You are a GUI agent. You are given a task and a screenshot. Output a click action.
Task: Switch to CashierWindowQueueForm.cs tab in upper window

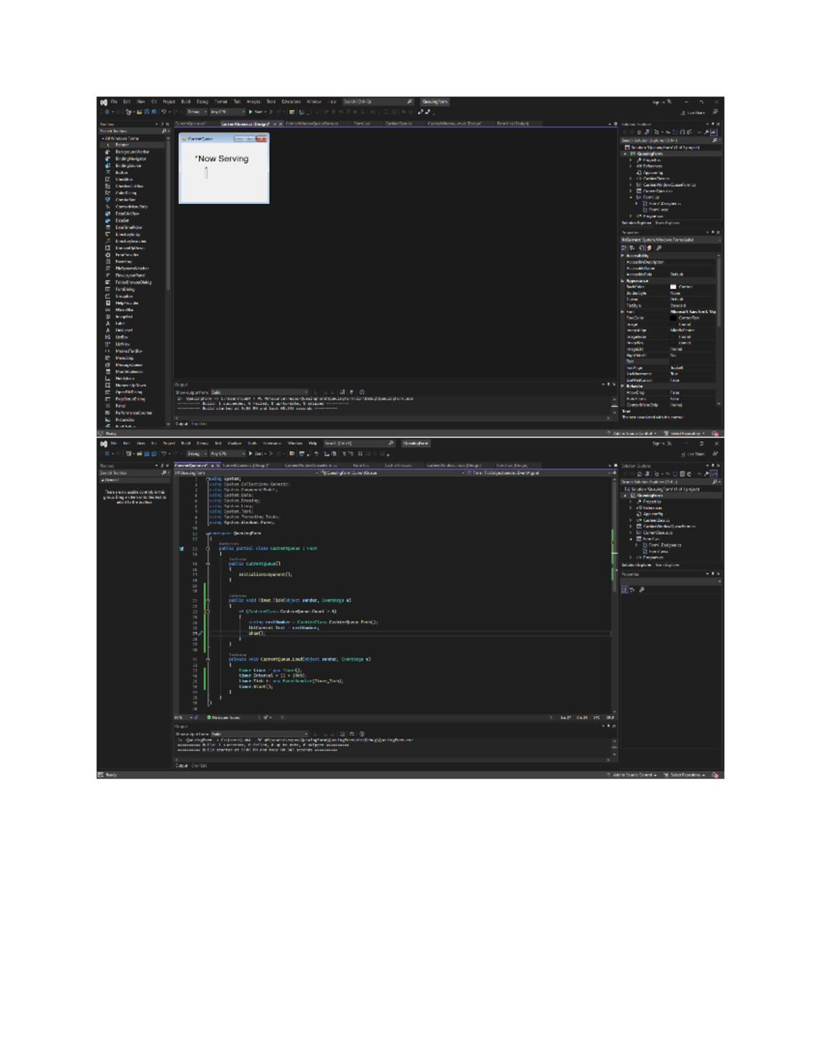click(311, 124)
